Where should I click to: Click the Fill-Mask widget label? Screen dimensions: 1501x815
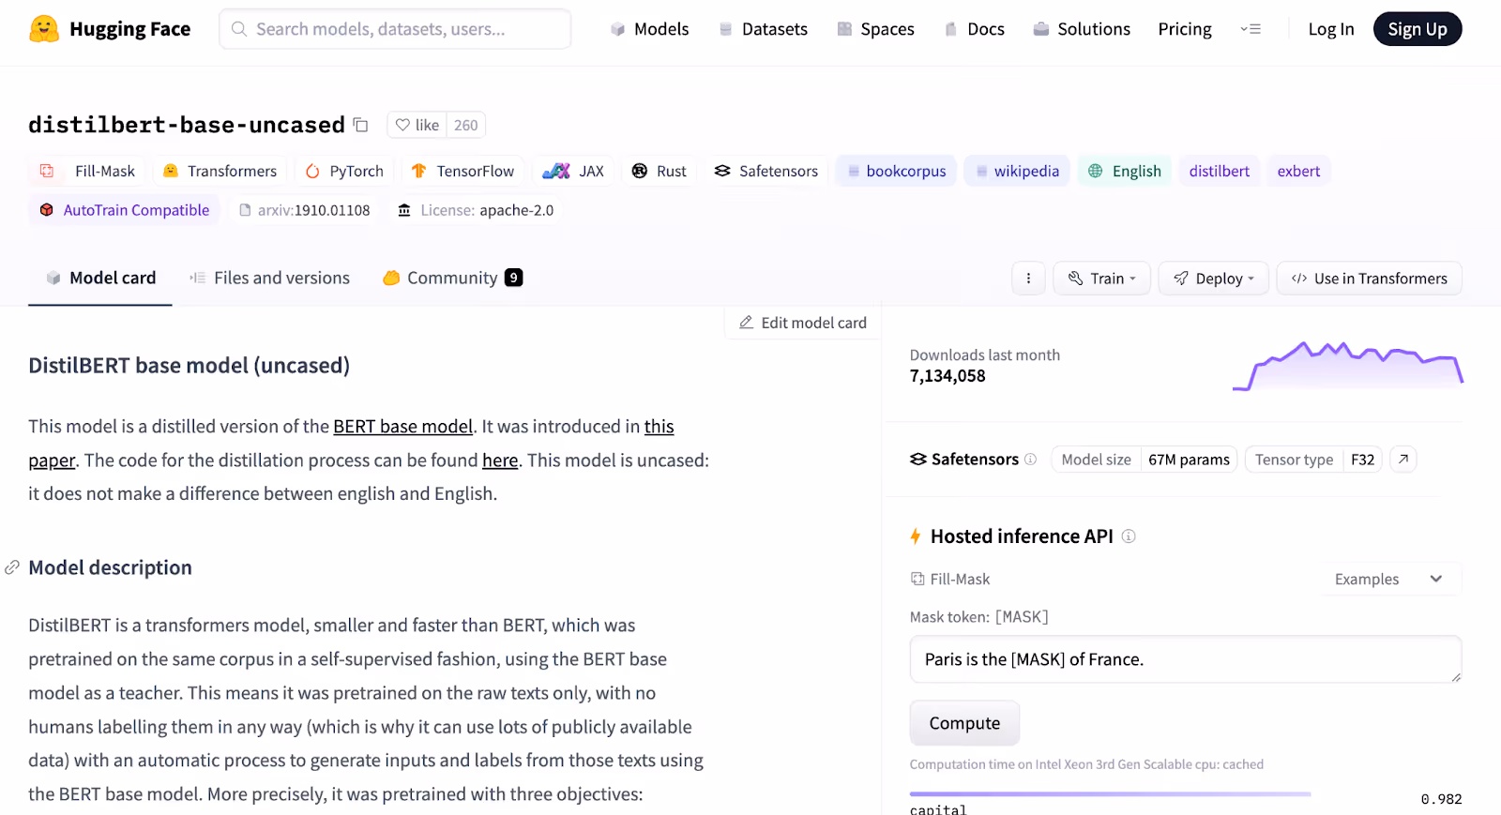pos(950,580)
